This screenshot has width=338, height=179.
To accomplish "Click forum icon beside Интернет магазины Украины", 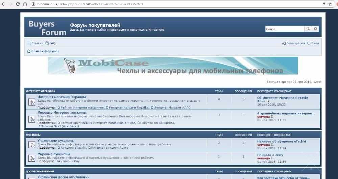I will [32, 102].
